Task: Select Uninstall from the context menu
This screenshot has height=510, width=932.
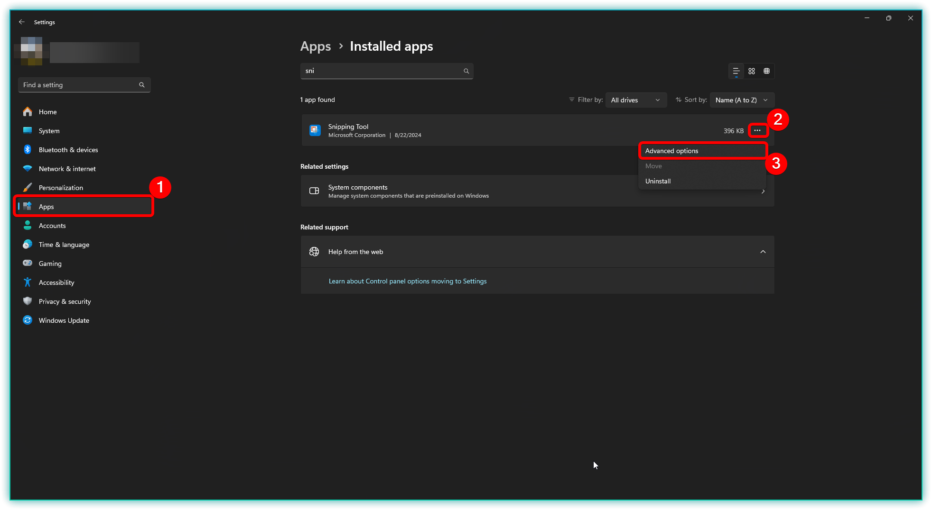Action: pos(658,181)
